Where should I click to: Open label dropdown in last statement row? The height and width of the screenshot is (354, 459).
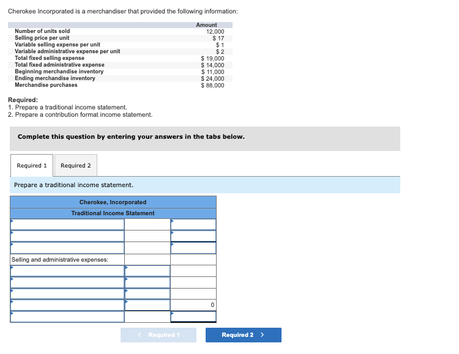click(67, 317)
